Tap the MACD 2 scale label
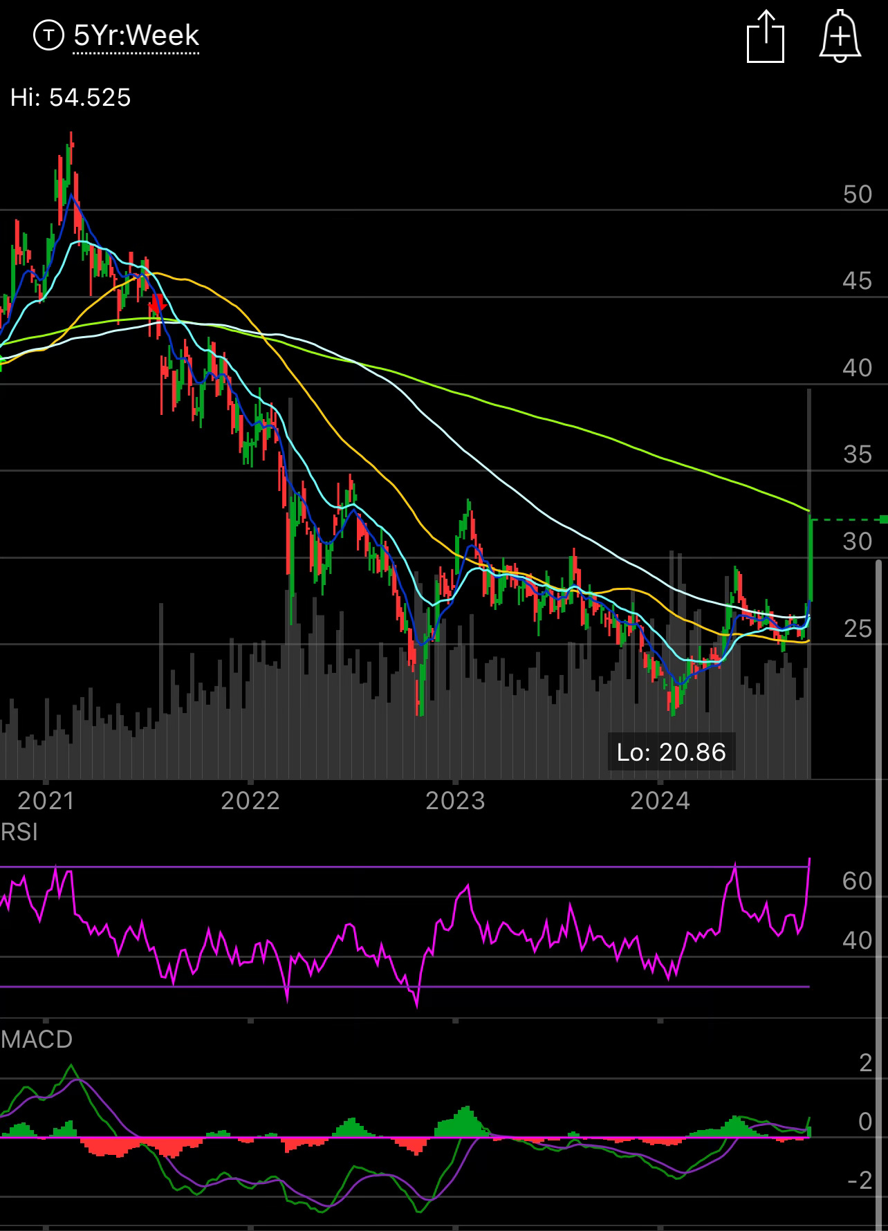This screenshot has height=1231, width=888. pyautogui.click(x=865, y=1063)
